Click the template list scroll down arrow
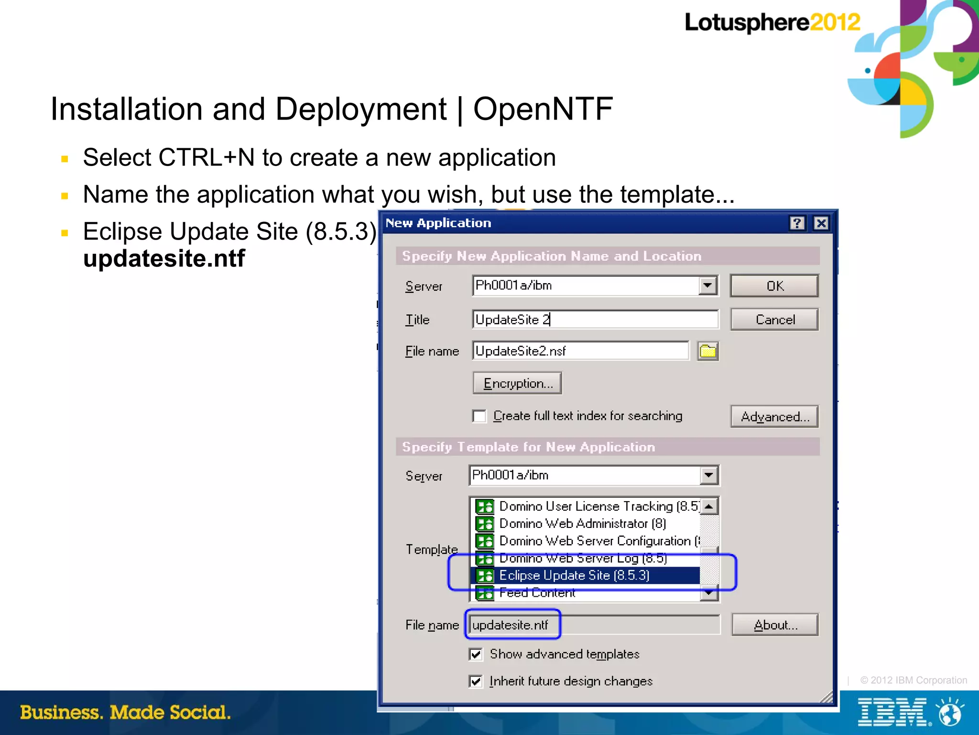Viewport: 979px width, 735px height. click(709, 593)
